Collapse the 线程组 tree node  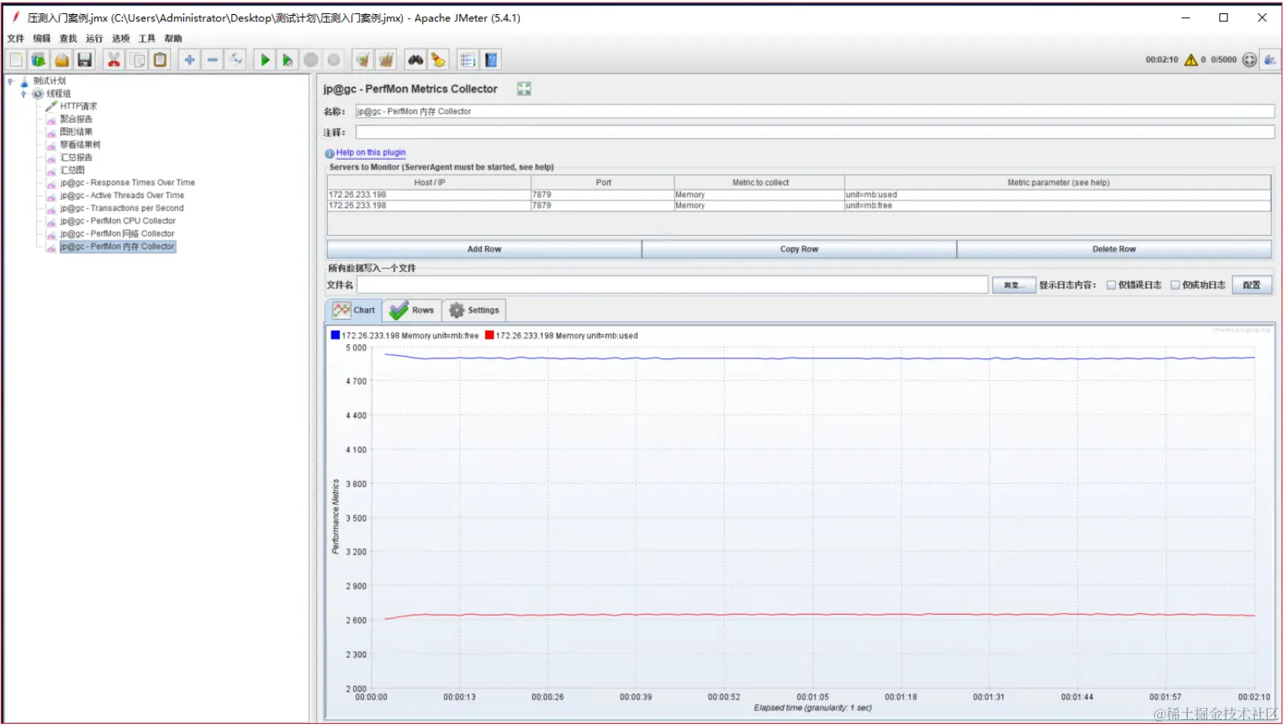click(24, 94)
